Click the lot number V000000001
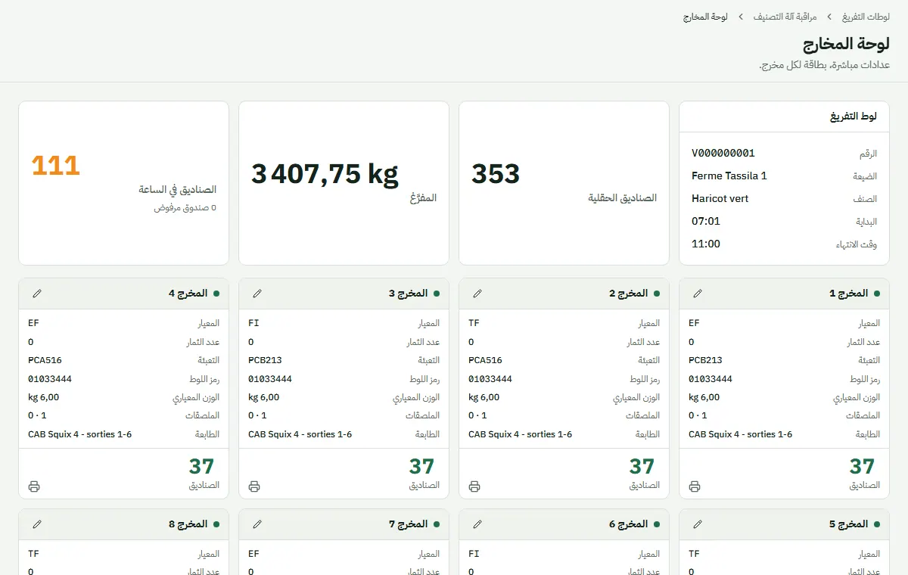This screenshot has height=575, width=908. tap(723, 153)
